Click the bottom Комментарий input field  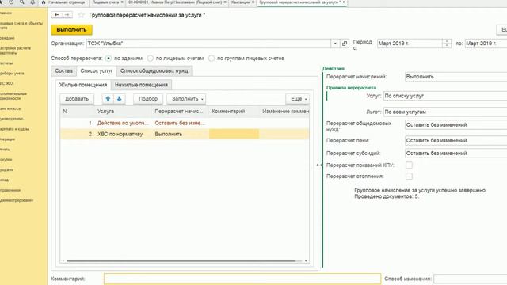tap(242, 279)
